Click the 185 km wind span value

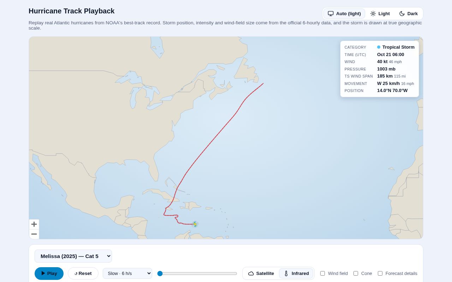(385, 76)
